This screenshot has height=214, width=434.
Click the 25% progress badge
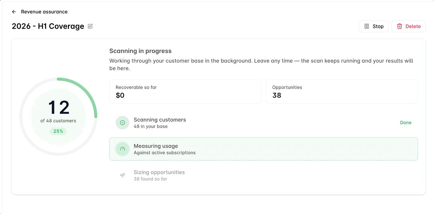pos(58,131)
